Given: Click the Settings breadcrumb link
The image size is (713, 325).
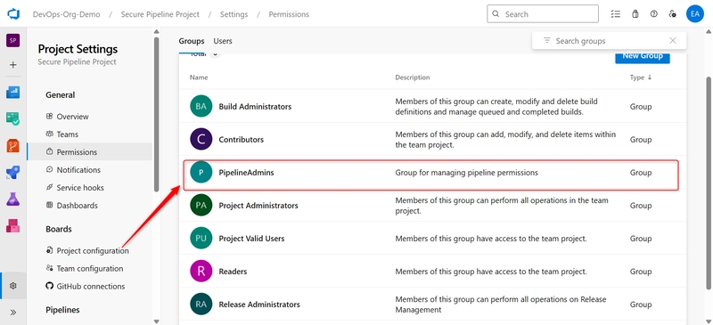Looking at the screenshot, I should (234, 14).
